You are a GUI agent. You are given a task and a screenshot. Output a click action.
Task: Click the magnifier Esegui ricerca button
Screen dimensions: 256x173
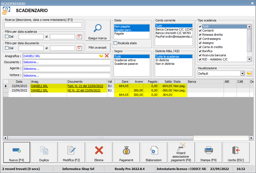pyautogui.click(x=98, y=30)
